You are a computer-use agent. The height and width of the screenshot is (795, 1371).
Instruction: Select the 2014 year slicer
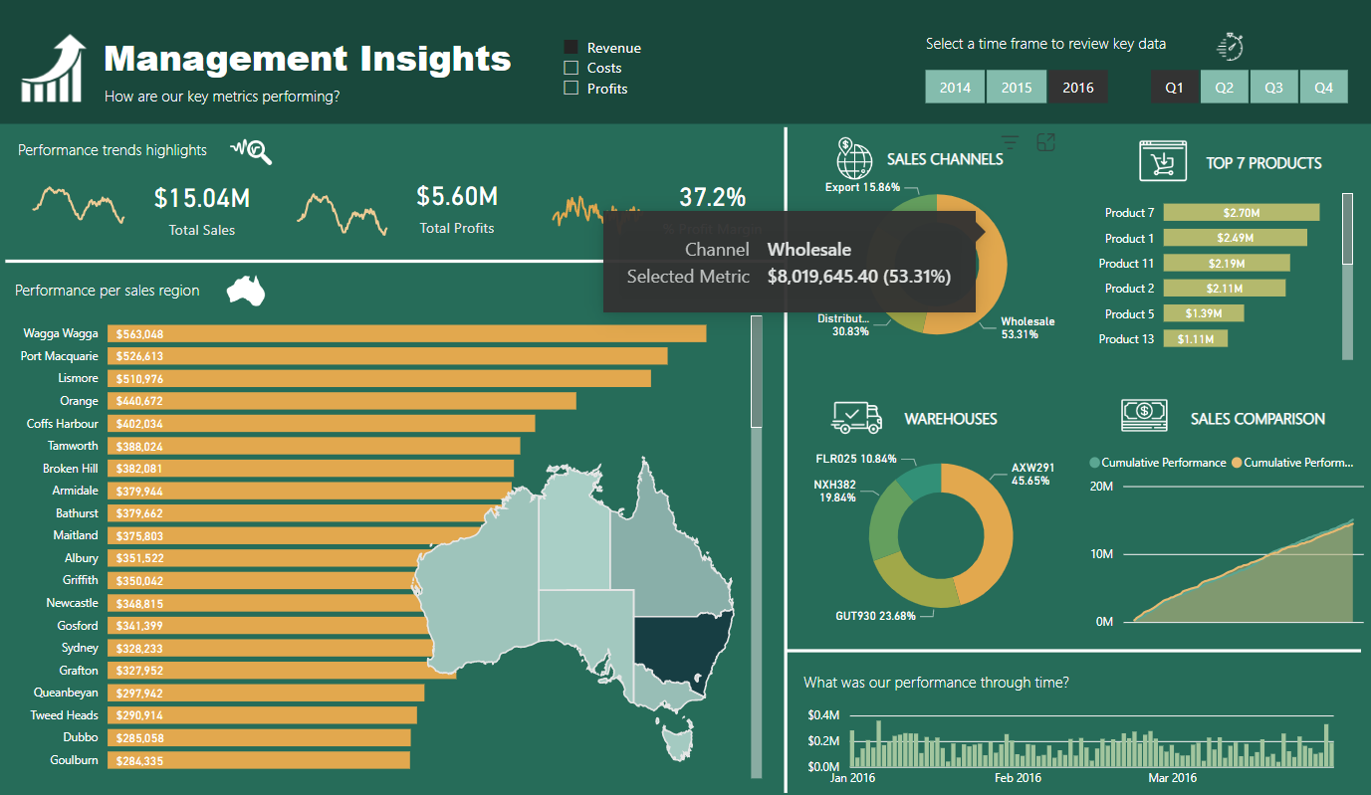pos(955,88)
